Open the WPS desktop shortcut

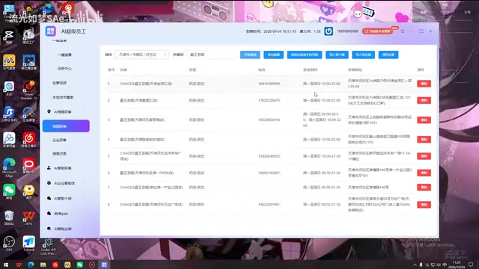click(x=28, y=217)
